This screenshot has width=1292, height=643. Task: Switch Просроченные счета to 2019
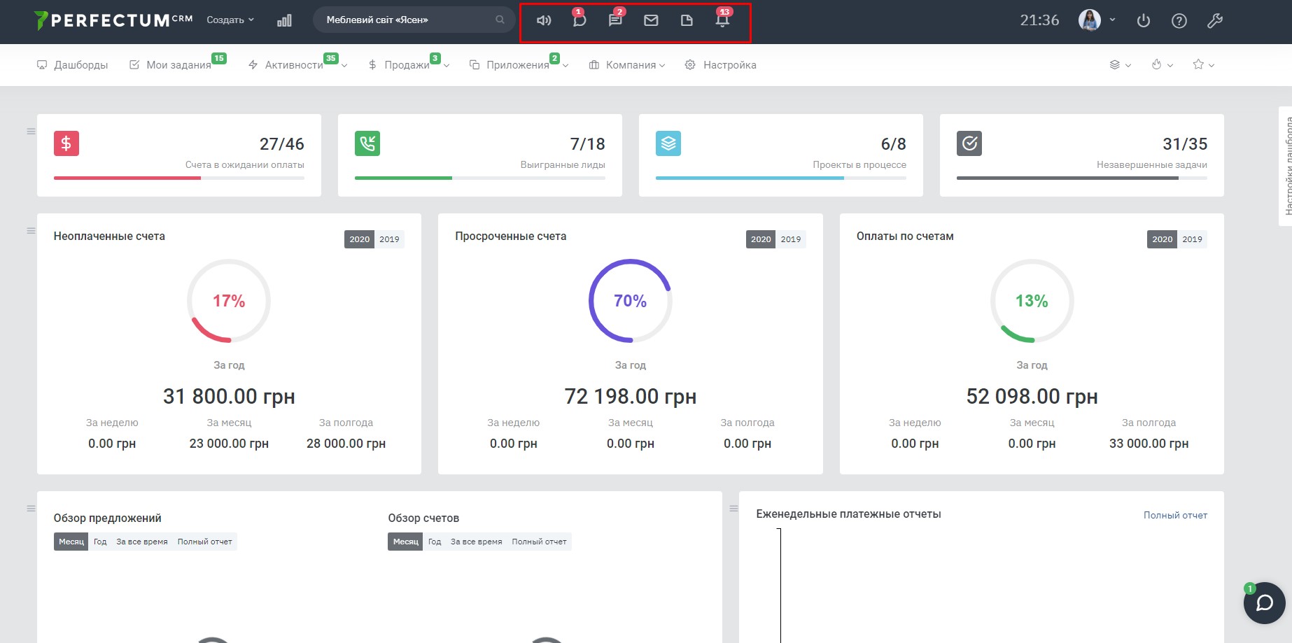[x=790, y=239]
